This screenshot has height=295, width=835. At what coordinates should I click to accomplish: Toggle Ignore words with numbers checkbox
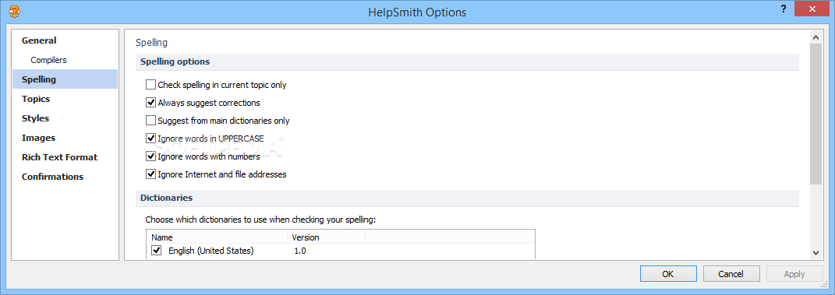[150, 156]
